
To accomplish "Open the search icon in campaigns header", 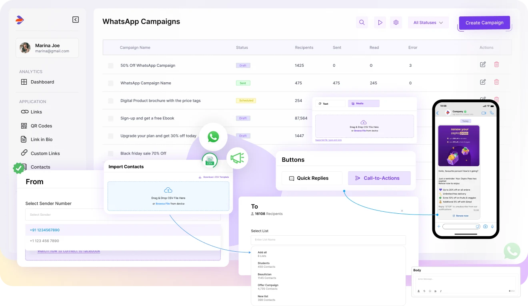I will [x=362, y=22].
